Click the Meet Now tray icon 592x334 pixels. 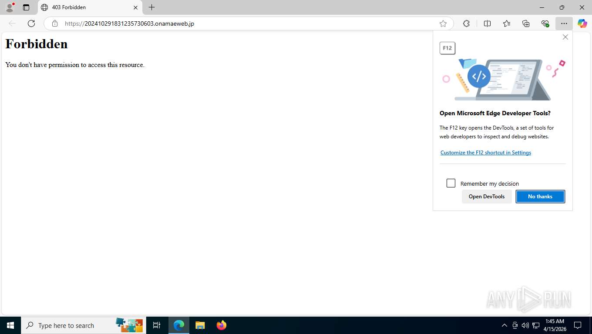(515, 325)
